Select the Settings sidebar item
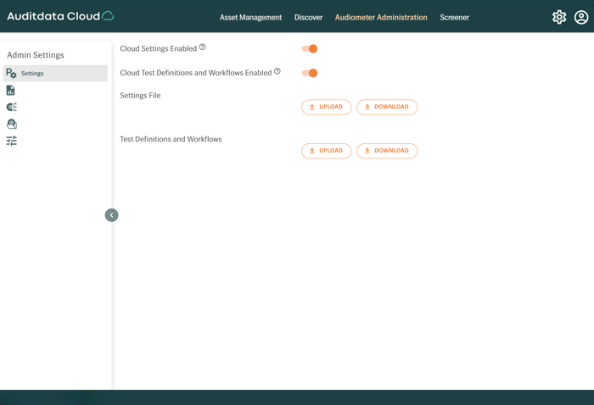The image size is (594, 405). (x=55, y=74)
